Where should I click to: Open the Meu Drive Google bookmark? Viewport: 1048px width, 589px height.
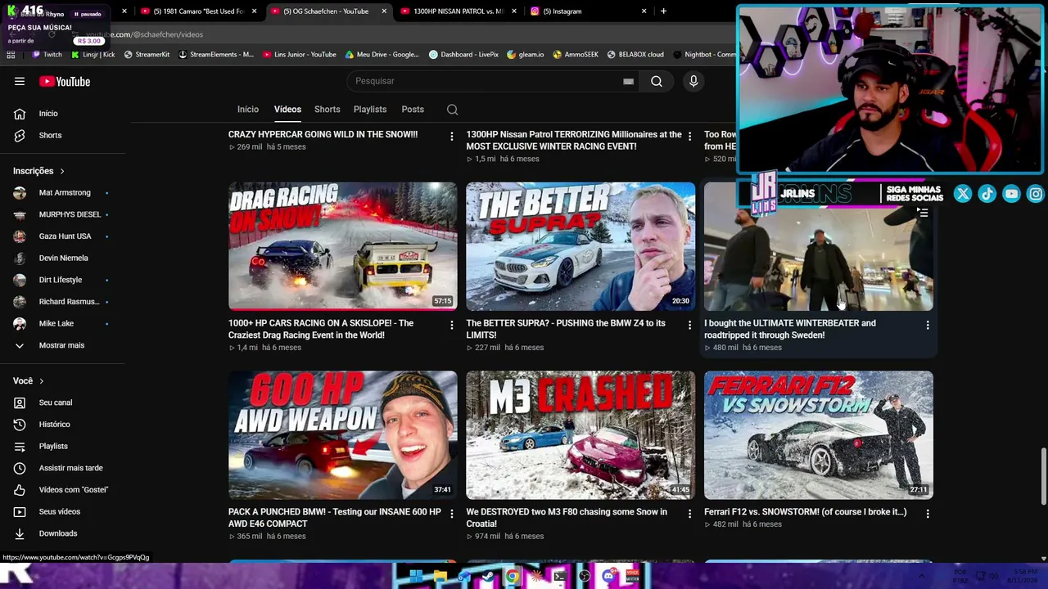(382, 55)
